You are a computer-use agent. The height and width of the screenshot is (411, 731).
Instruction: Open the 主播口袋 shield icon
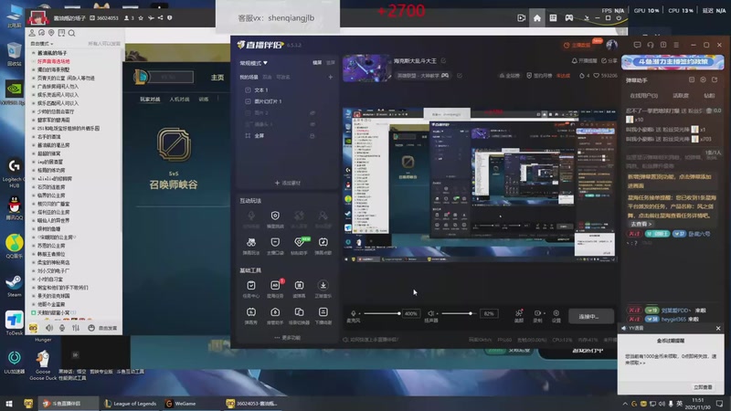click(275, 242)
